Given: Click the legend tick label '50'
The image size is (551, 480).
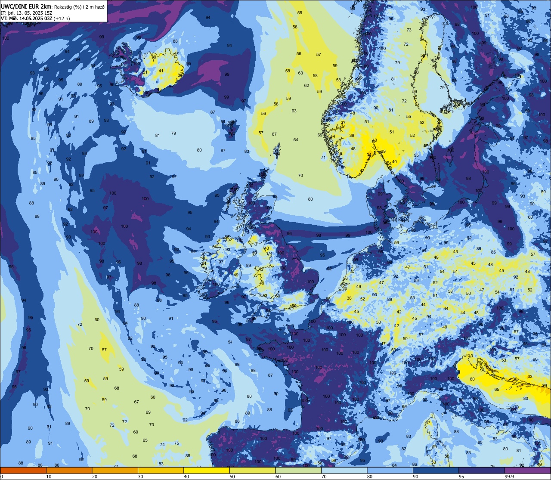Looking at the screenshot, I should click(232, 477).
